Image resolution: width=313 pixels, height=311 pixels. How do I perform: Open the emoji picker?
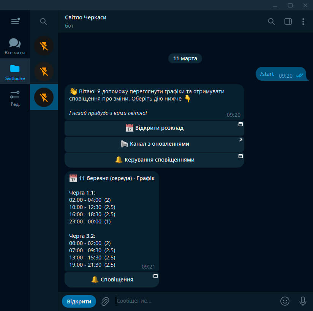pyautogui.click(x=285, y=301)
